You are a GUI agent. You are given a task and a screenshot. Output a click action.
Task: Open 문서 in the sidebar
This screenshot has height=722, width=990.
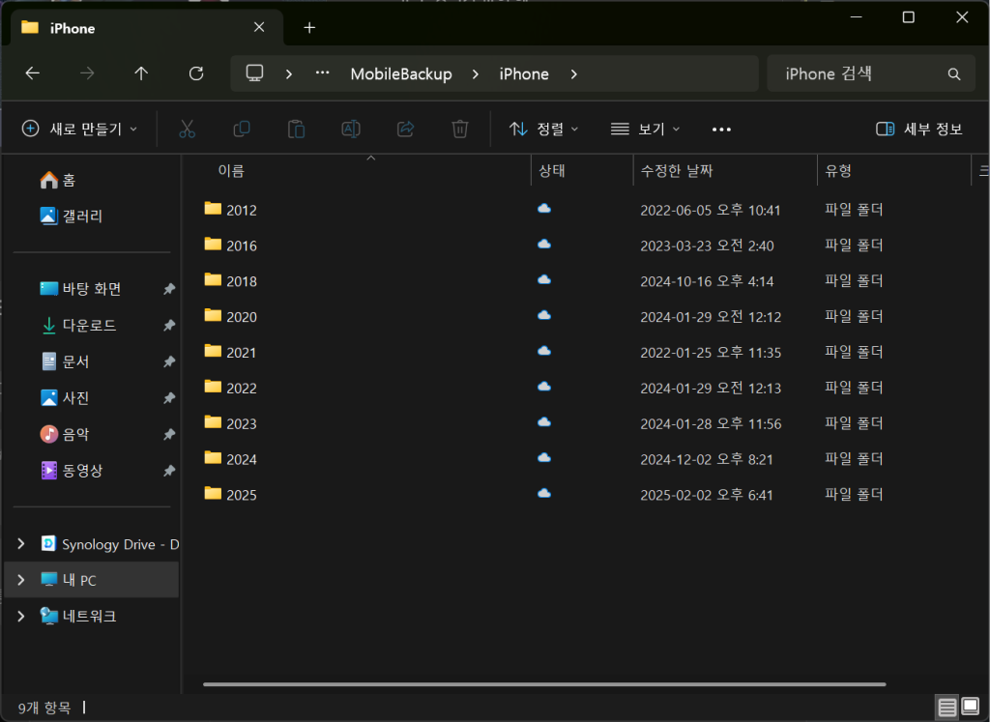coord(65,361)
